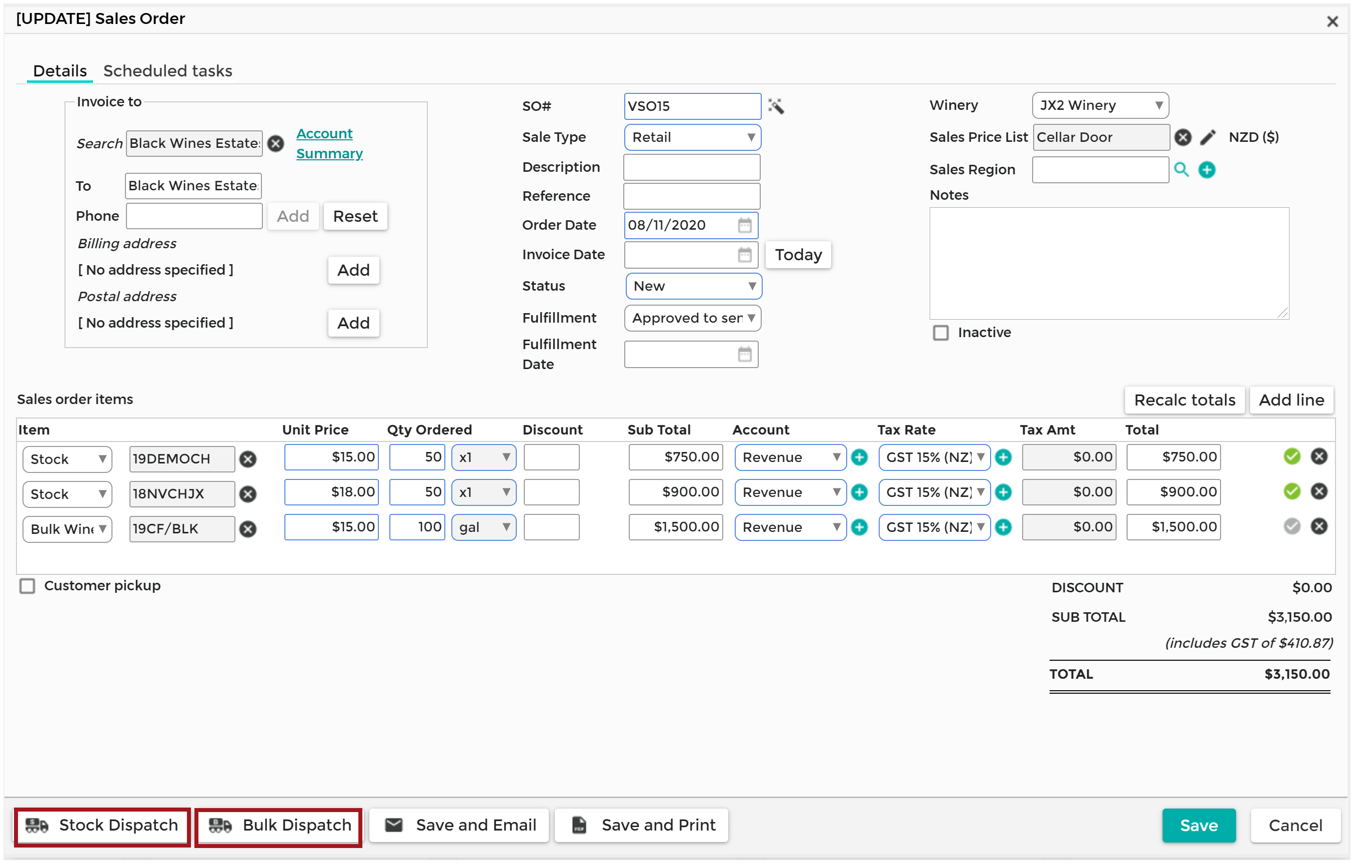
Task: Set invoice date with Today button
Action: pos(798,255)
